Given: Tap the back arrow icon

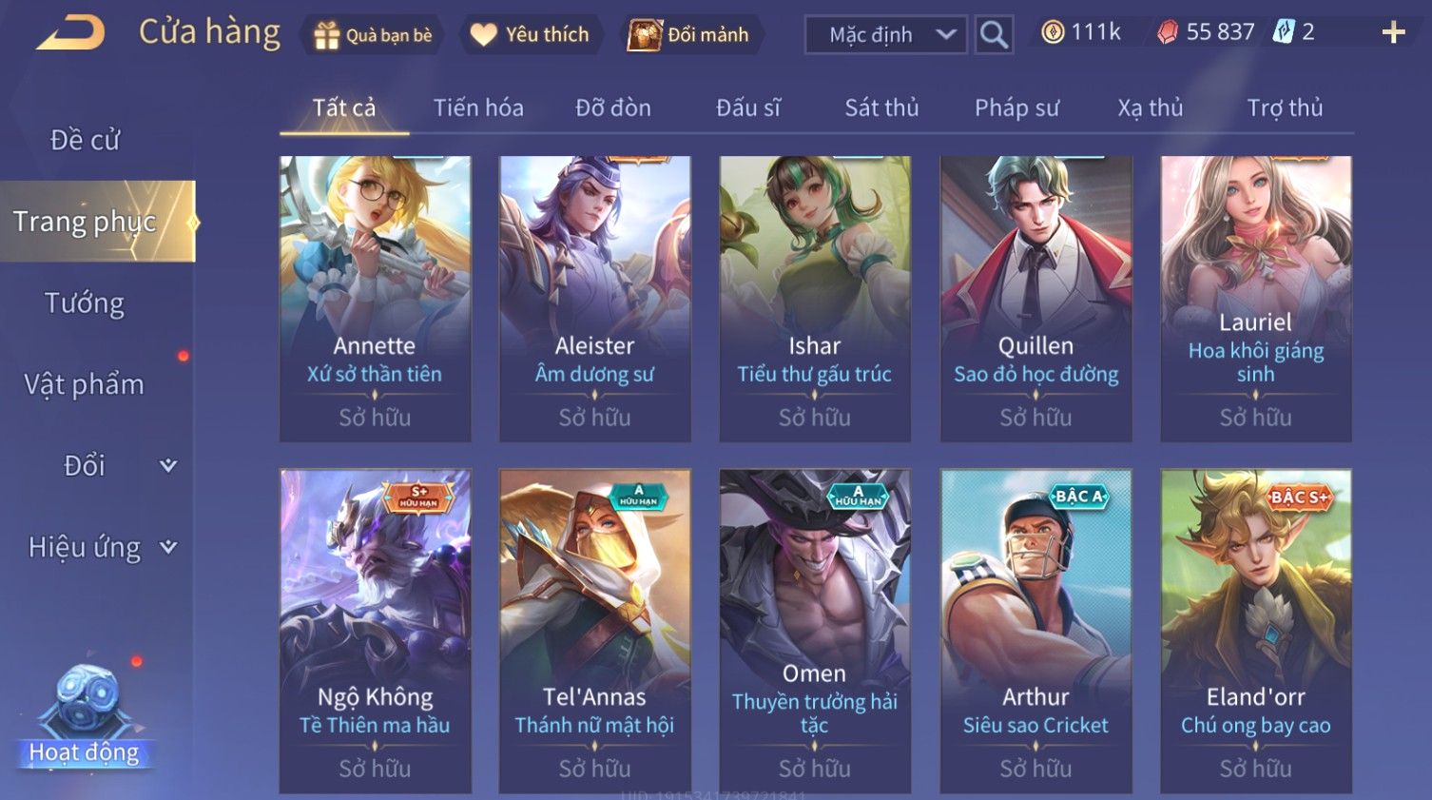Looking at the screenshot, I should (70, 33).
